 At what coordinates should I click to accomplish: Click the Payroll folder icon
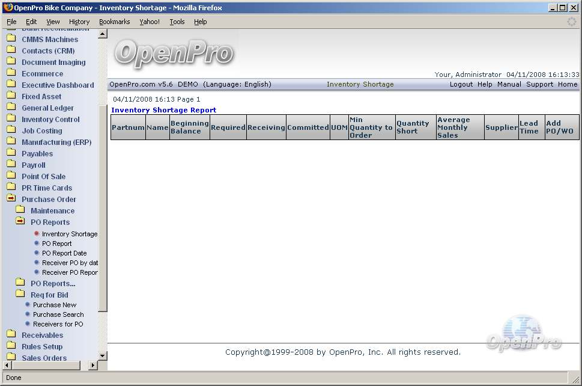point(11,165)
